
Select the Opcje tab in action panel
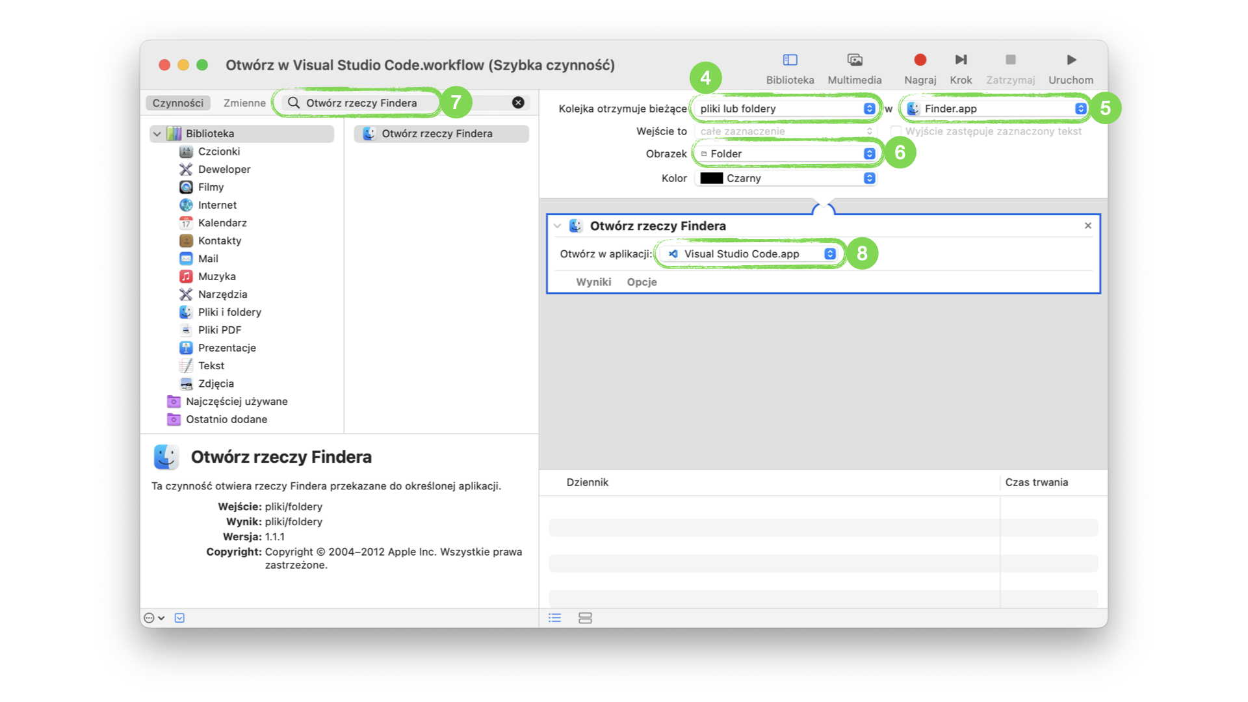tap(641, 282)
